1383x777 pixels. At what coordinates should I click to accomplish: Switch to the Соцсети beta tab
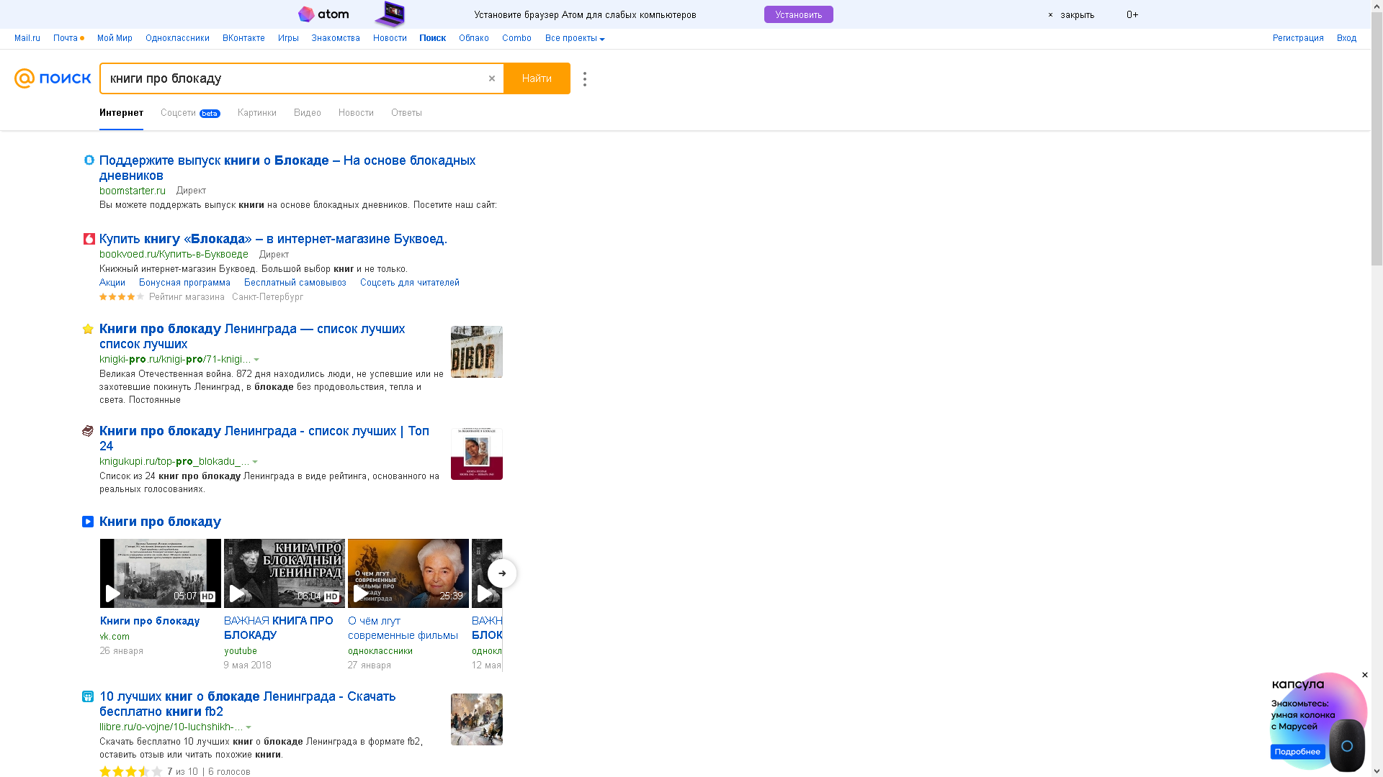click(190, 113)
